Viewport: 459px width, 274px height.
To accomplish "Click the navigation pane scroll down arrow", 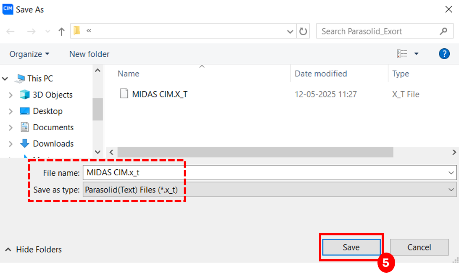I will tap(98, 152).
